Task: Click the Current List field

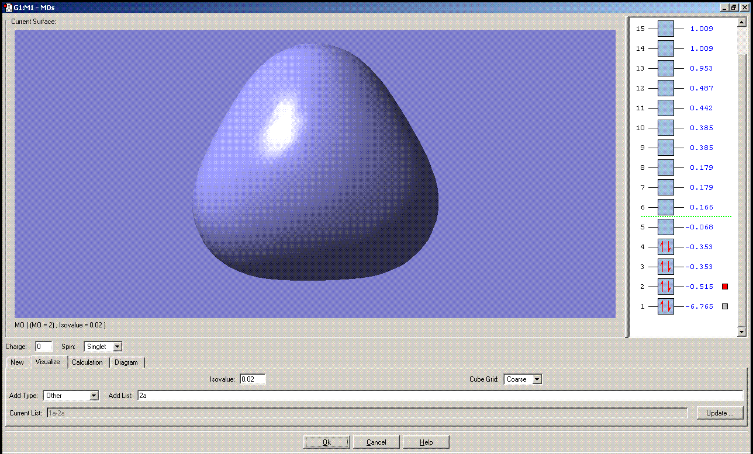Action: [367, 413]
